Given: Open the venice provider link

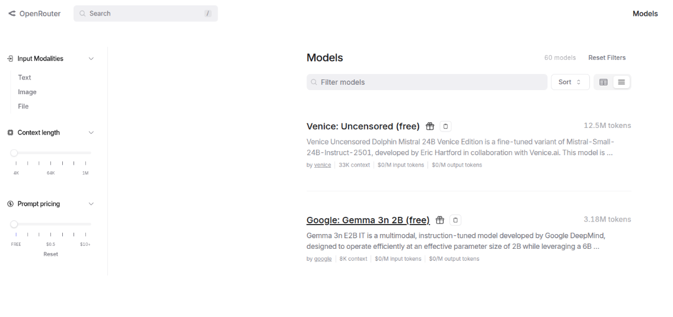Looking at the screenshot, I should pyautogui.click(x=323, y=165).
